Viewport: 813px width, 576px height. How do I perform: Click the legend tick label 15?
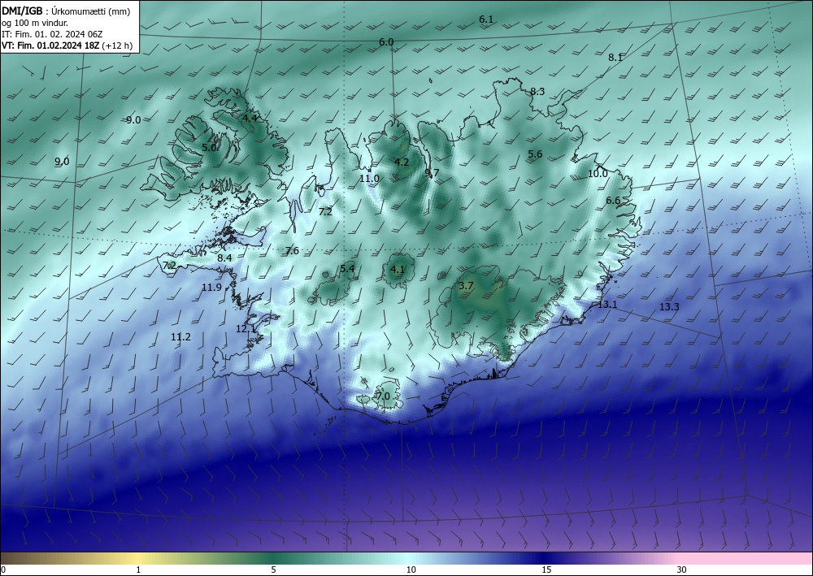click(x=546, y=570)
